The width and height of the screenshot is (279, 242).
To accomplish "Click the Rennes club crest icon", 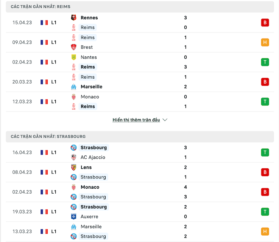I will pyautogui.click(x=74, y=18).
